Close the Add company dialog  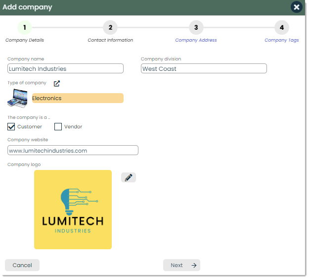pyautogui.click(x=296, y=7)
